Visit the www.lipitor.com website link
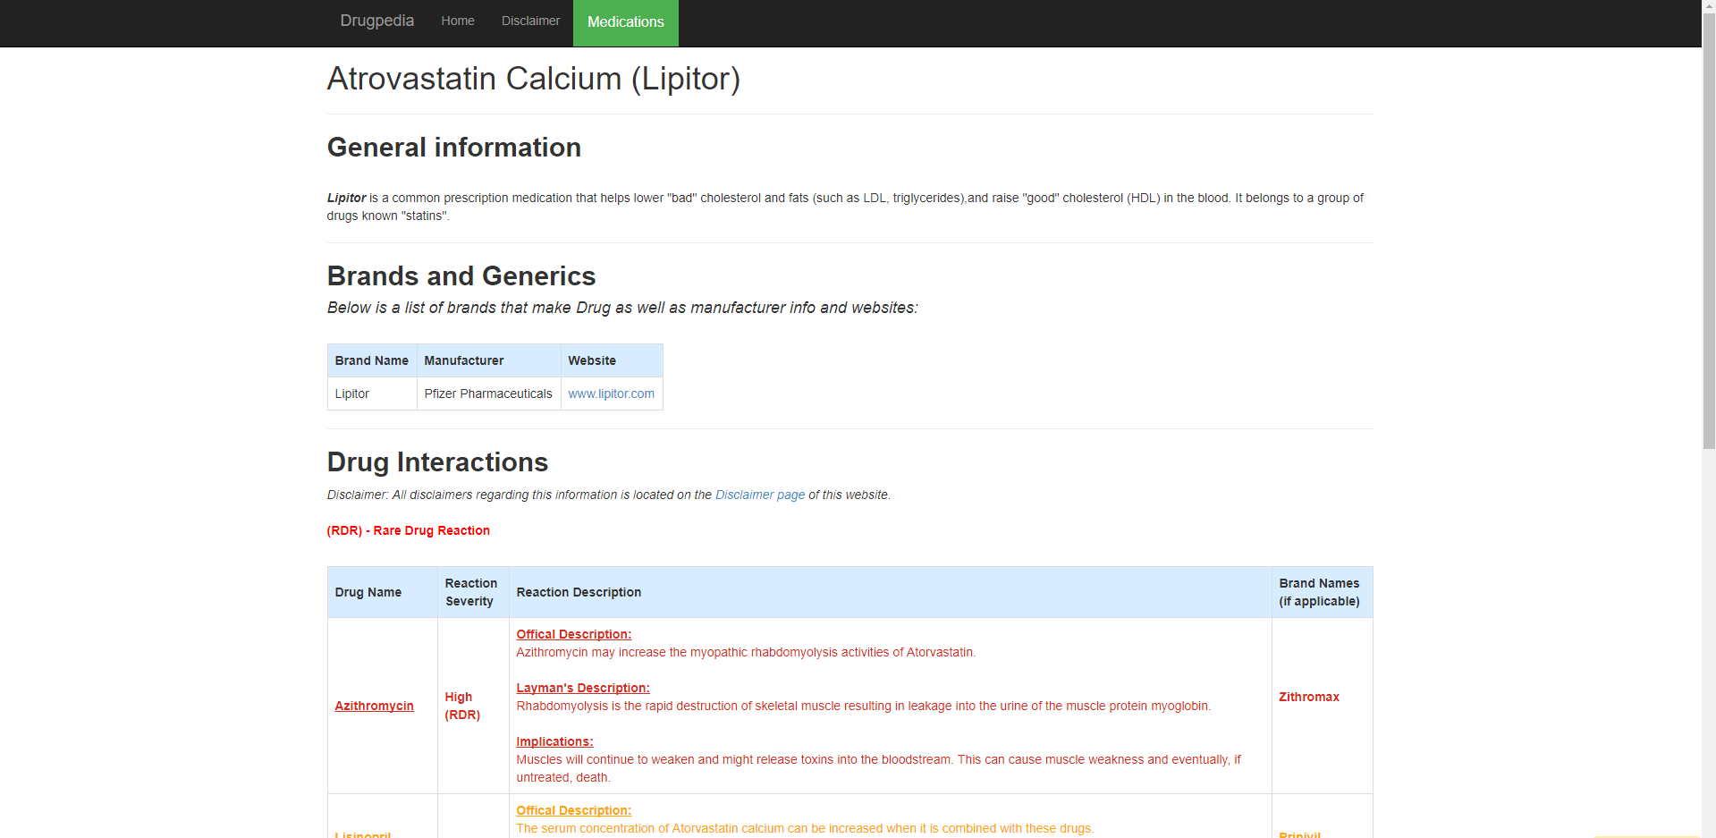This screenshot has width=1716, height=838. click(612, 394)
